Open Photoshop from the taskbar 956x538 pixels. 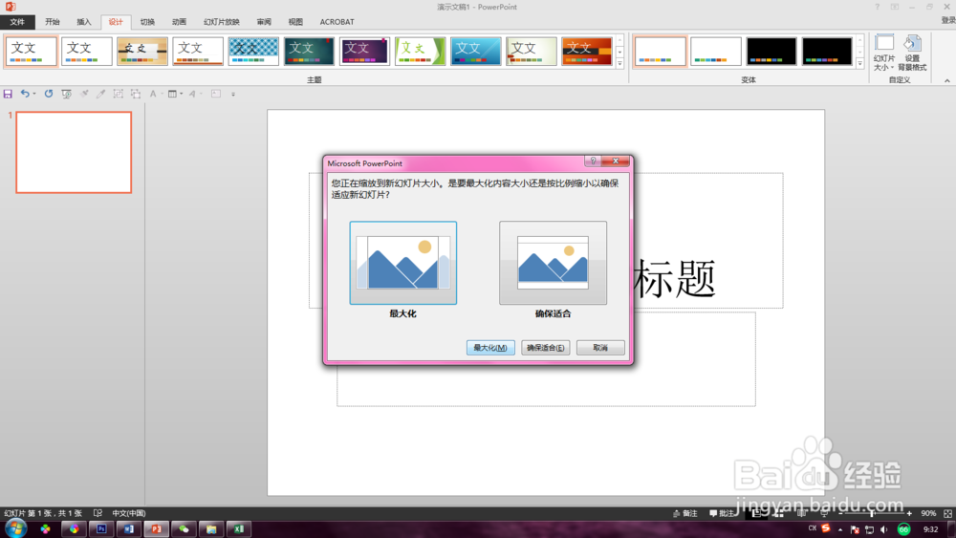(x=101, y=528)
